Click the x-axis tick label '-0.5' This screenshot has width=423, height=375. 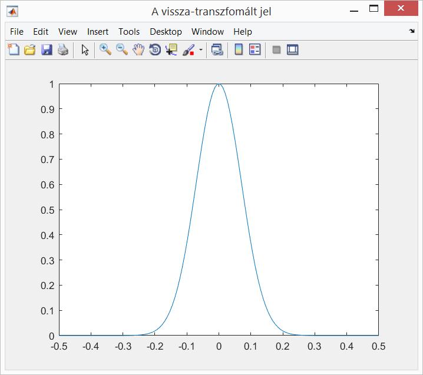(59, 346)
